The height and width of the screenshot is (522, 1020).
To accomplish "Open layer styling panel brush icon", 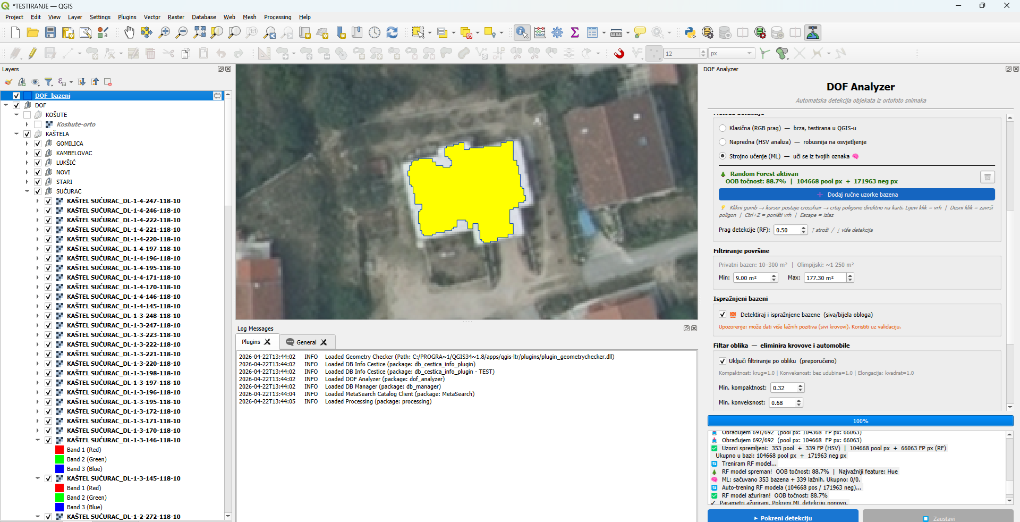I will point(8,82).
